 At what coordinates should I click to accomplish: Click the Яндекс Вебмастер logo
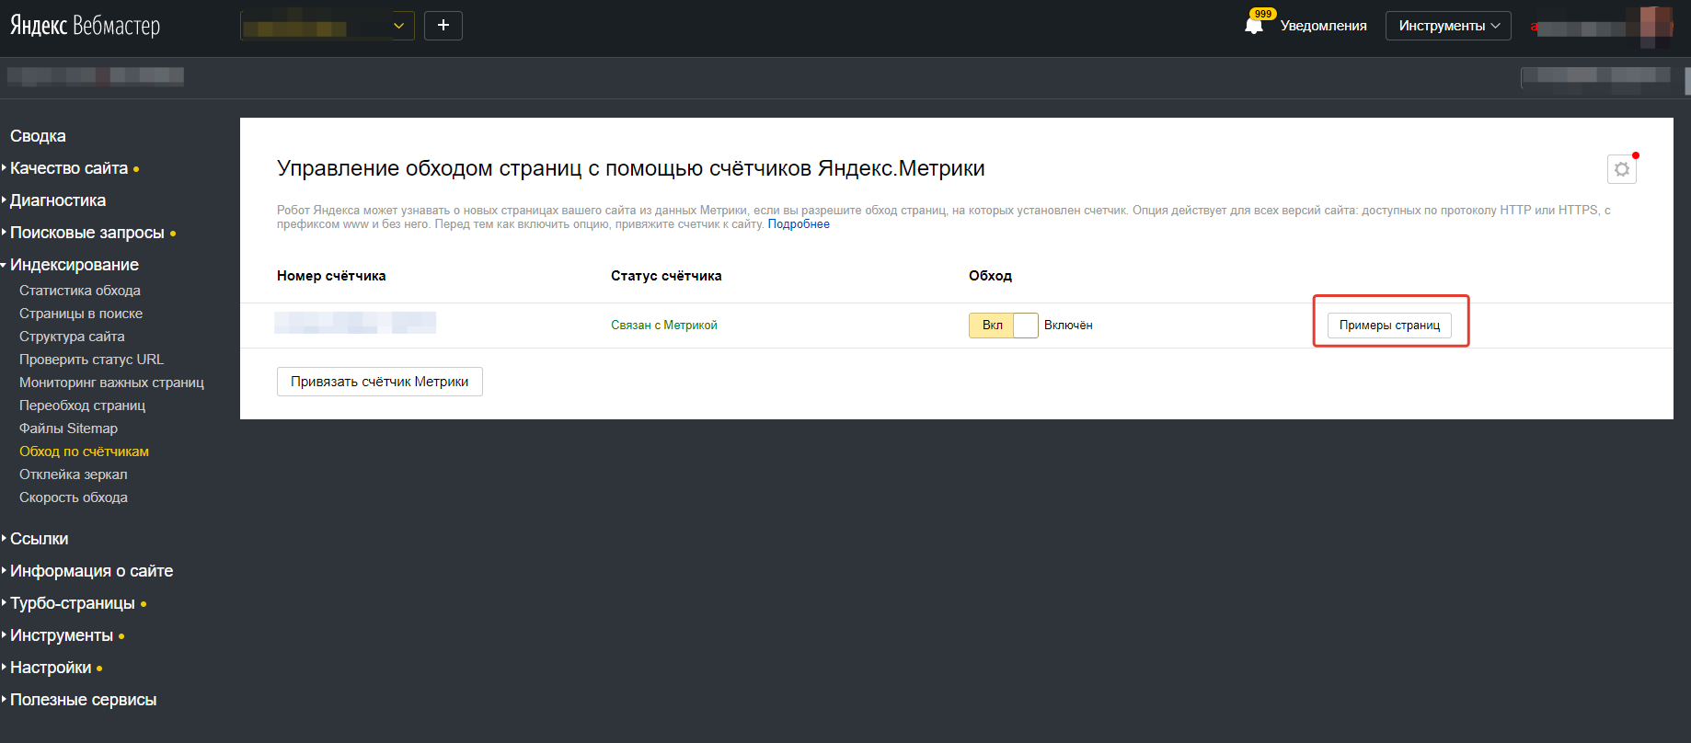86,26
